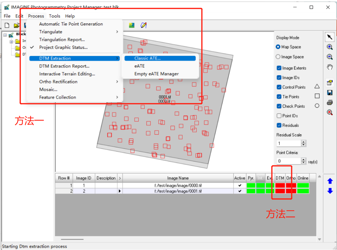Toggle the Residuals checkbox

coord(279,125)
